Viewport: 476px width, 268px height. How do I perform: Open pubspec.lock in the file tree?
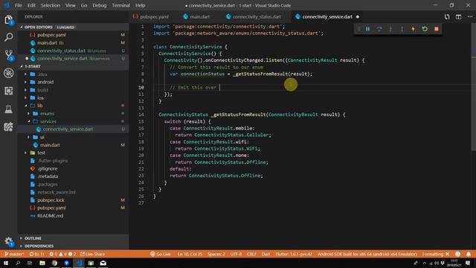point(51,200)
